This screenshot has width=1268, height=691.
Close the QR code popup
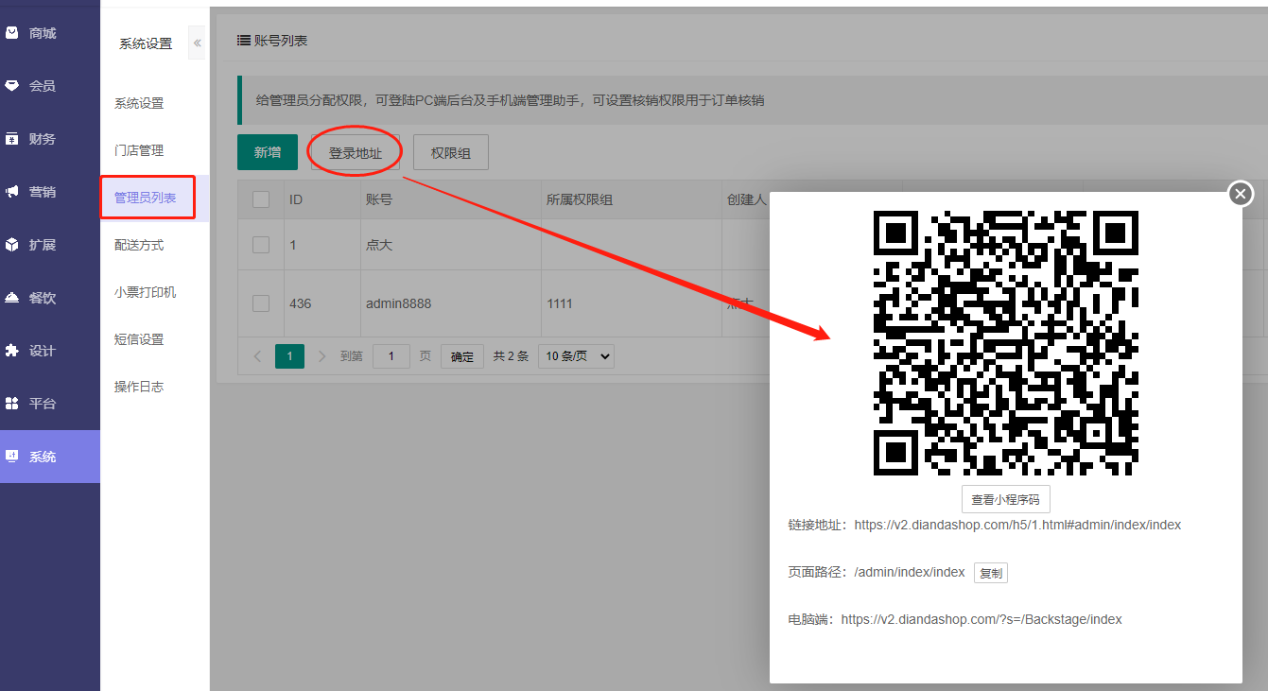point(1241,194)
